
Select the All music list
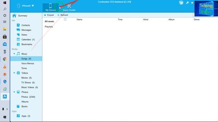49,21
